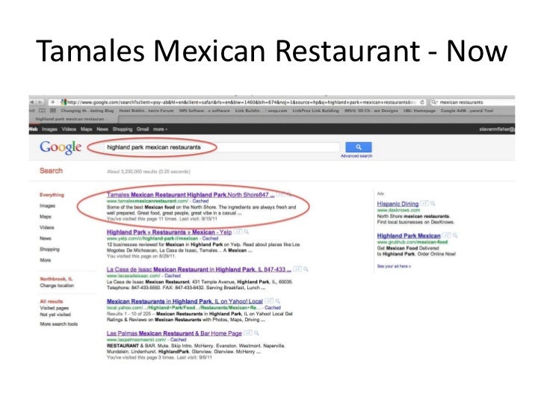The image size is (544, 408).
Task: Click the reload icon in address bar
Action: (x=422, y=102)
